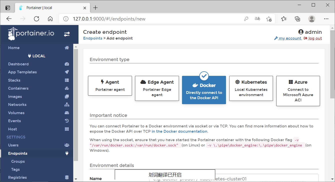Viewport: 335px width, 182px height.
Task: Click the Containers cubes icon
Action: click(67, 88)
